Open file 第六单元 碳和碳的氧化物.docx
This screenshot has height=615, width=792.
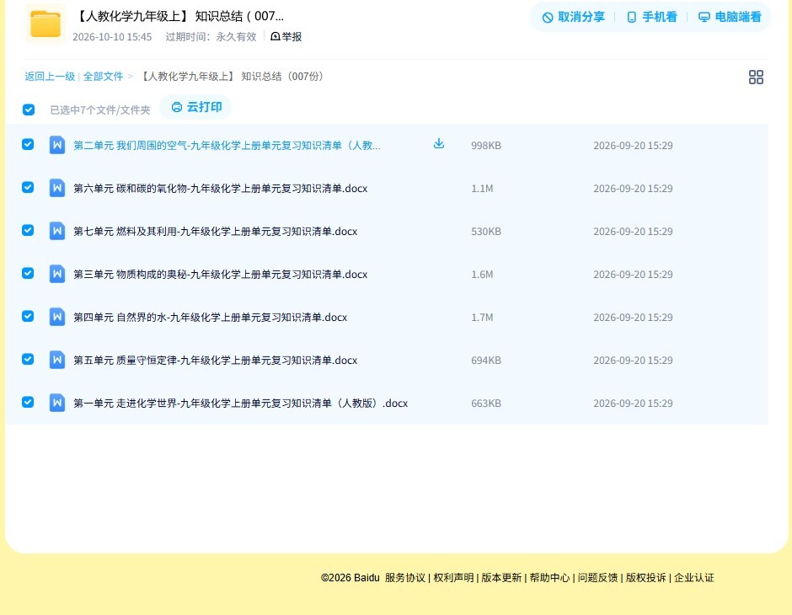point(220,189)
